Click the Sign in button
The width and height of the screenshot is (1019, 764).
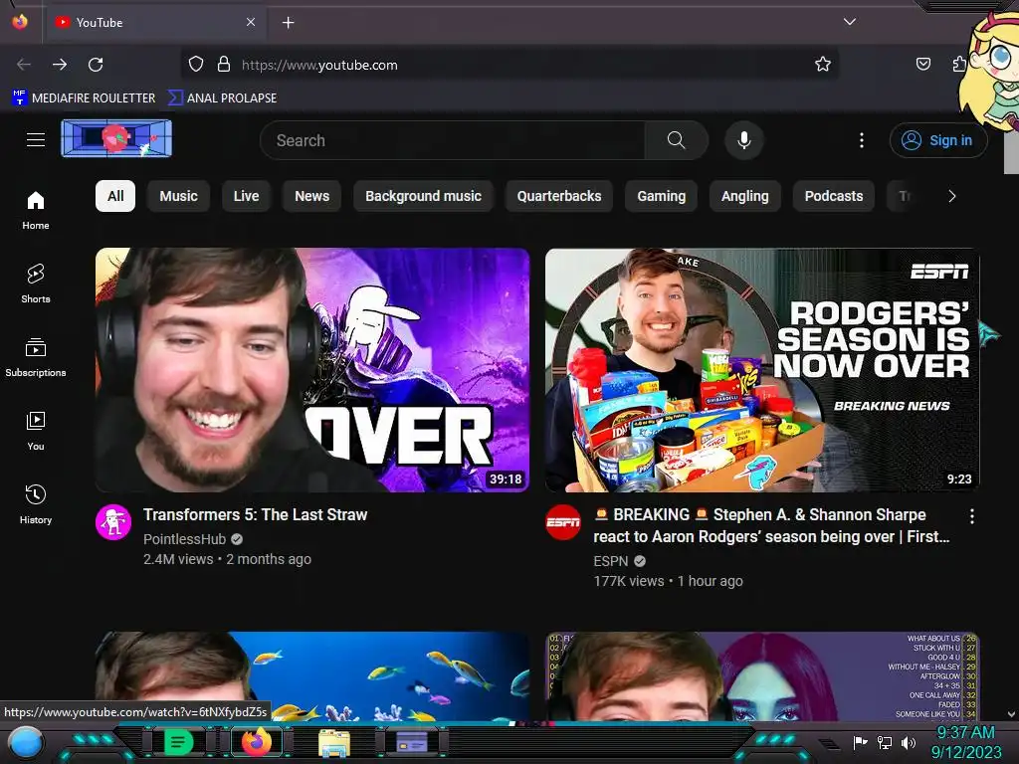(938, 140)
